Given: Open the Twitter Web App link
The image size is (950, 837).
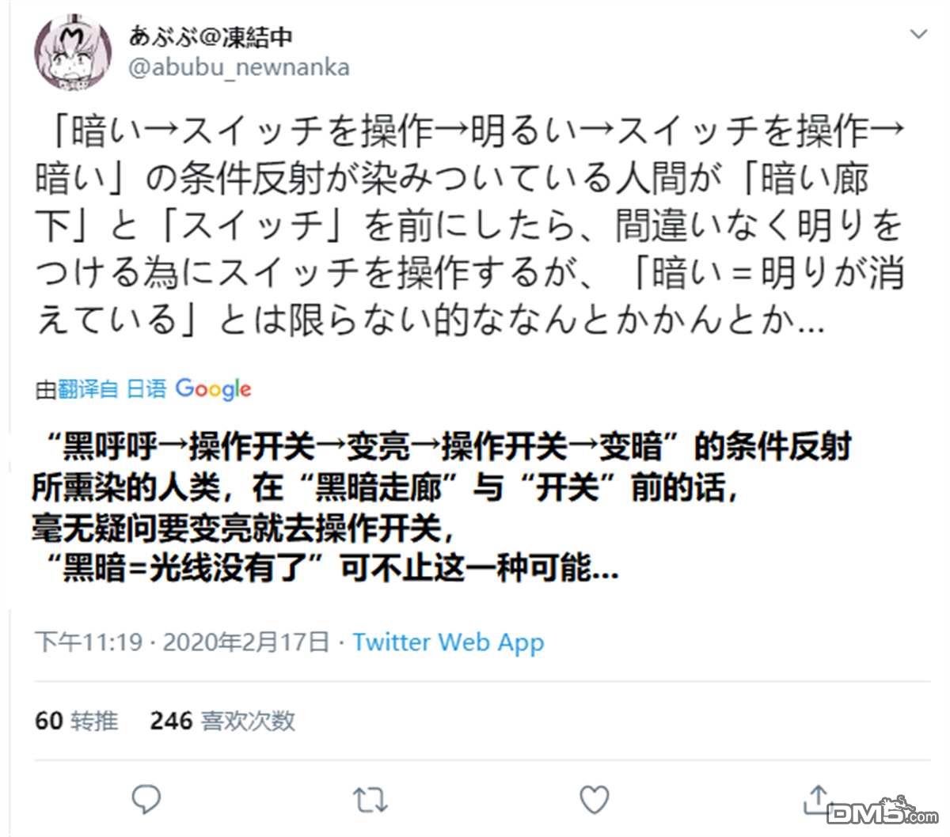Looking at the screenshot, I should coord(448,642).
